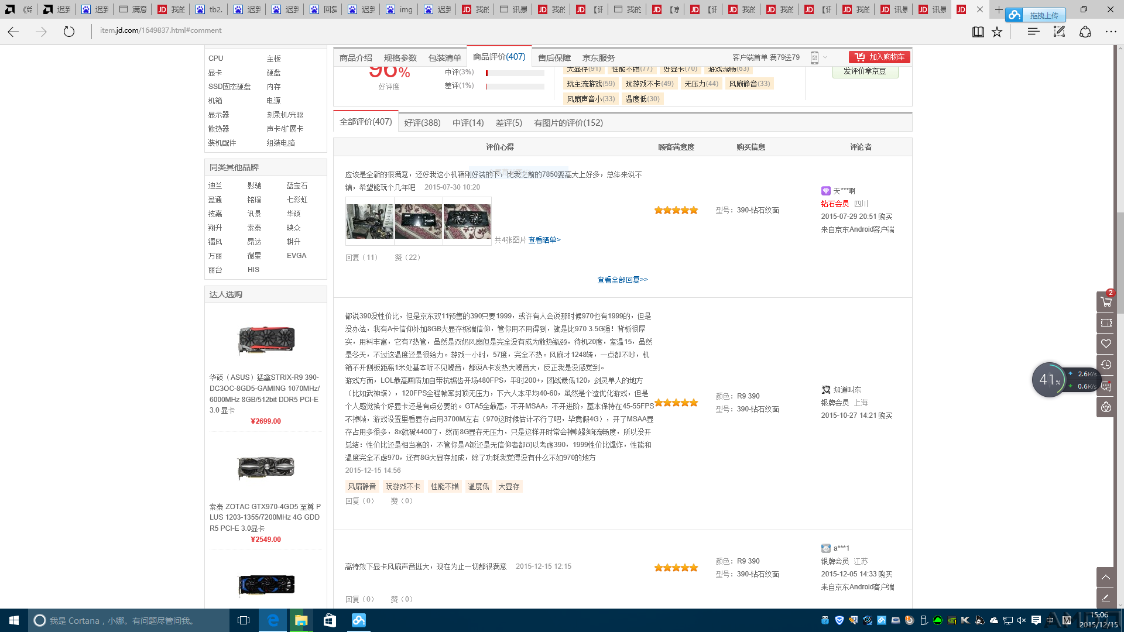Add page to favorites with star icon
The height and width of the screenshot is (632, 1124).
click(x=997, y=32)
